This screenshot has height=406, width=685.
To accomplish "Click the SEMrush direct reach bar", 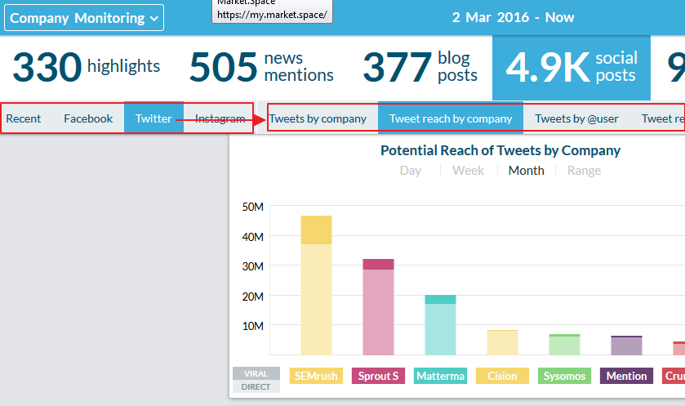I will (x=316, y=299).
